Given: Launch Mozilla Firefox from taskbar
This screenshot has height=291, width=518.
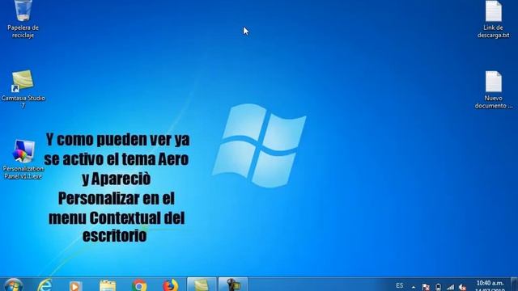Looking at the screenshot, I should pyautogui.click(x=171, y=285).
